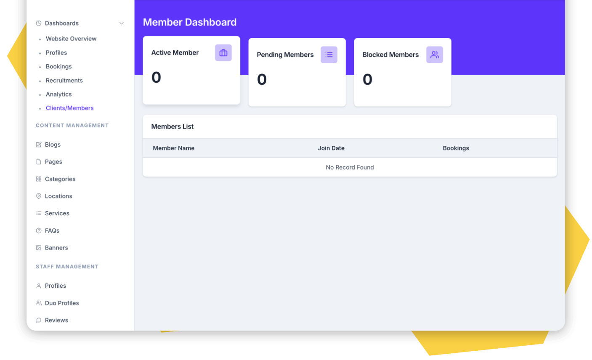Collapse the Dashboards section chevron
The image size is (592, 360).
[x=122, y=23]
